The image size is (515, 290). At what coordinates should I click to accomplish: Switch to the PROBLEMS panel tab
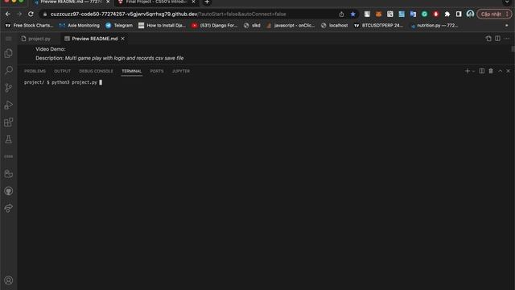pyautogui.click(x=35, y=71)
